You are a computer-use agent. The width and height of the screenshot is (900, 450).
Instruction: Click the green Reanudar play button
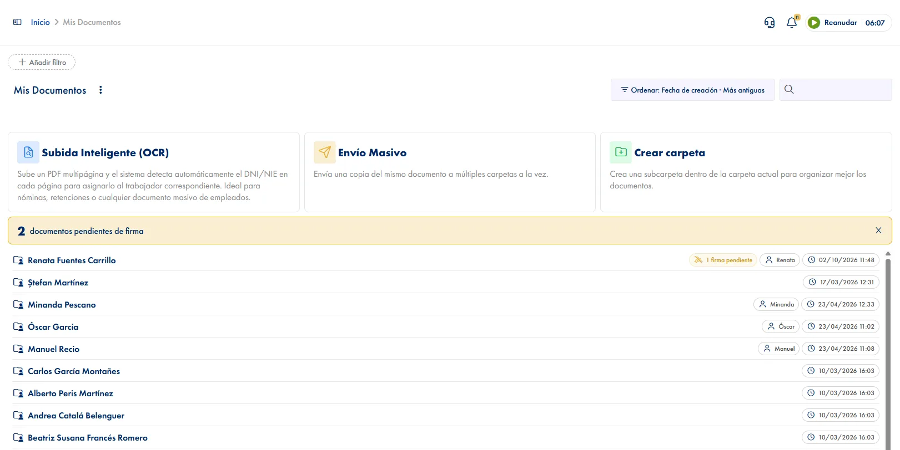814,23
